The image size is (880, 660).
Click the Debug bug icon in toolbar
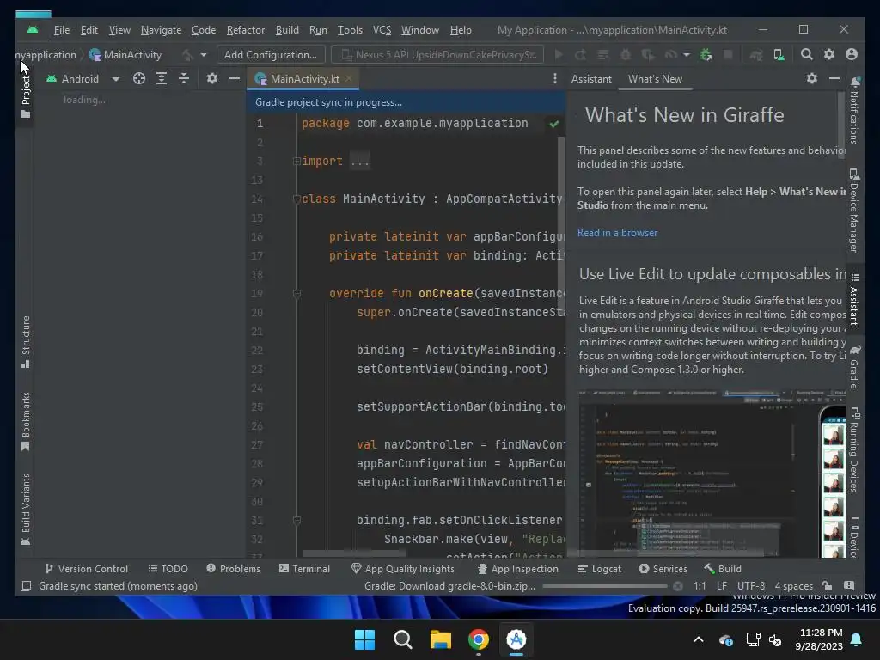coord(626,54)
